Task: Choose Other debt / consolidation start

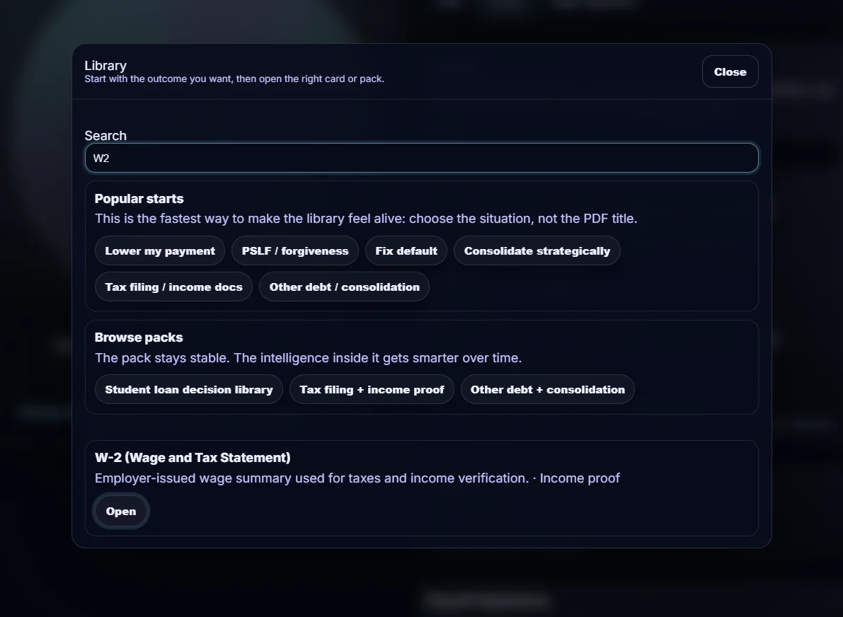Action: click(344, 287)
